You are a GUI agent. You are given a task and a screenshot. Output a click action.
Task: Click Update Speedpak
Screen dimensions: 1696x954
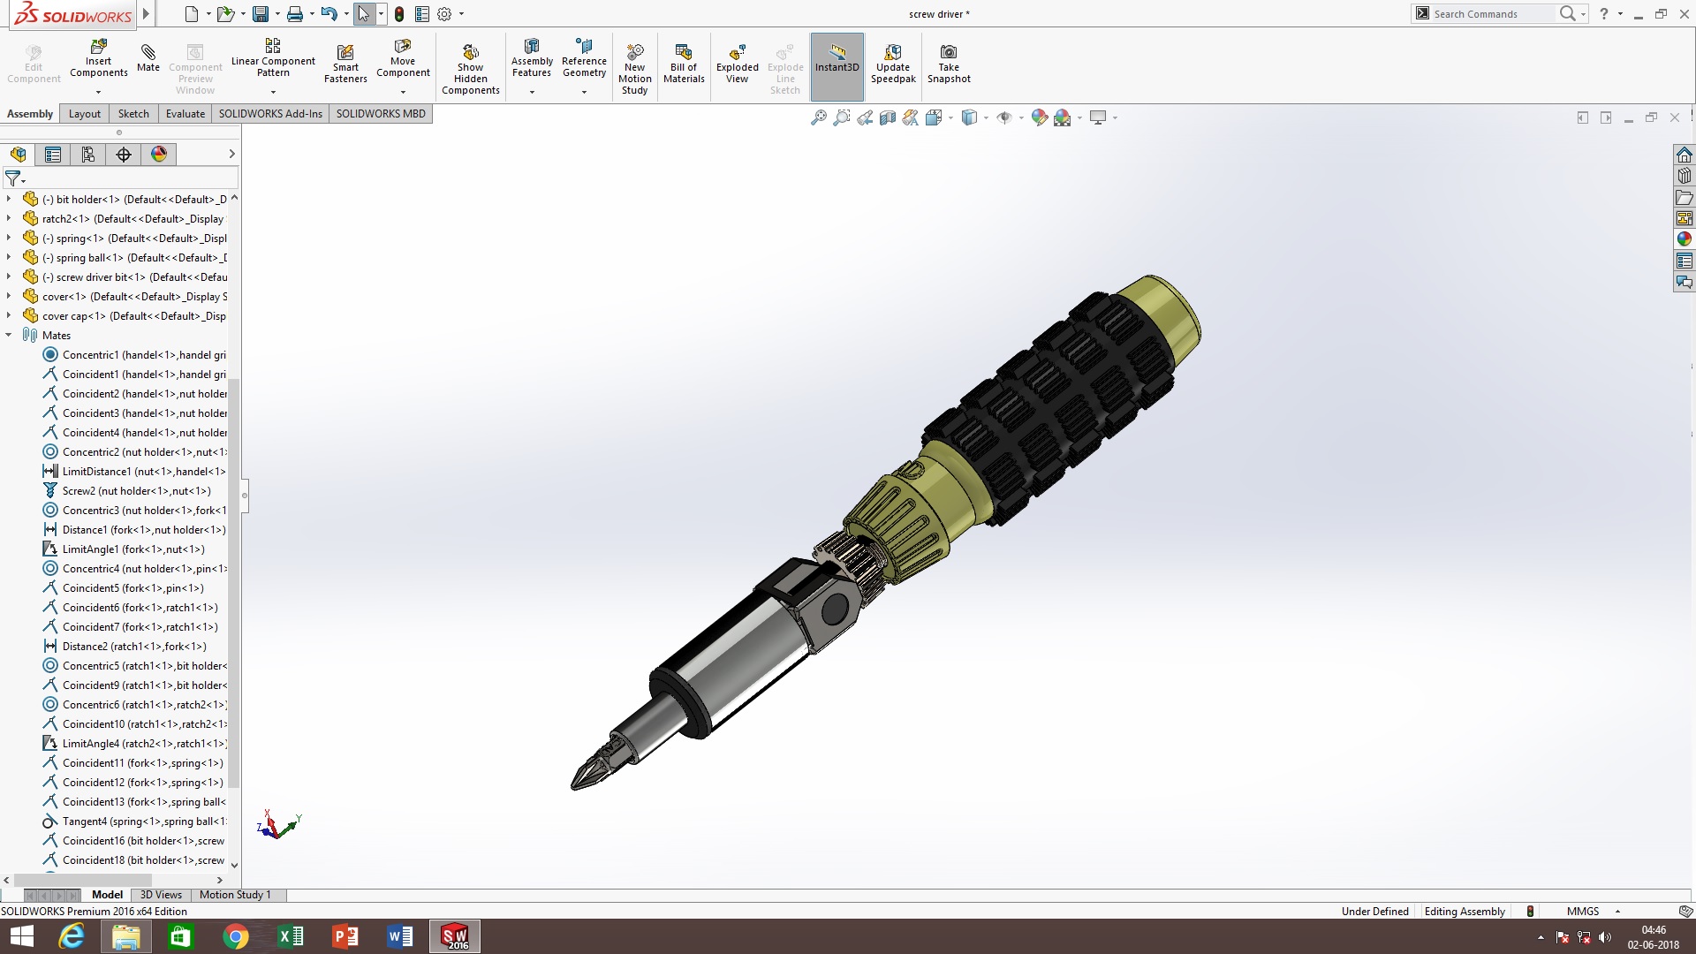coord(893,64)
